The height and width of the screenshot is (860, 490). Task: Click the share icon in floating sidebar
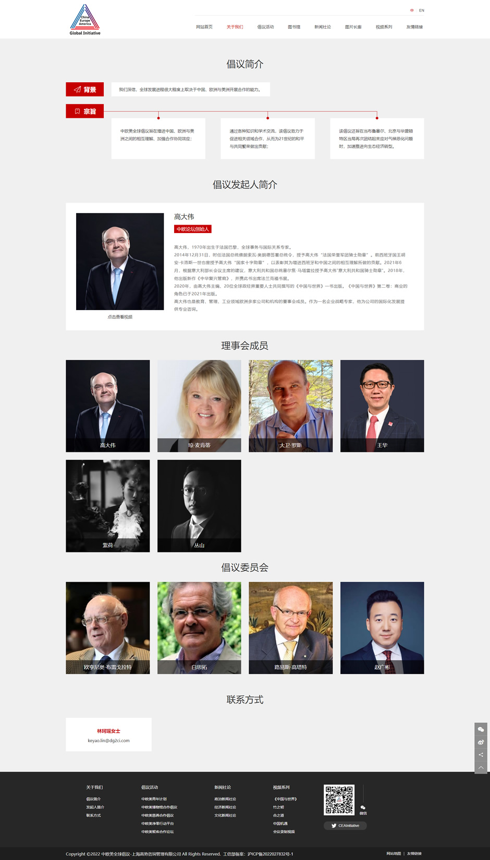coord(481,755)
